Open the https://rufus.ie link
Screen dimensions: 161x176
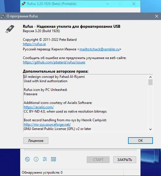click(34, 44)
